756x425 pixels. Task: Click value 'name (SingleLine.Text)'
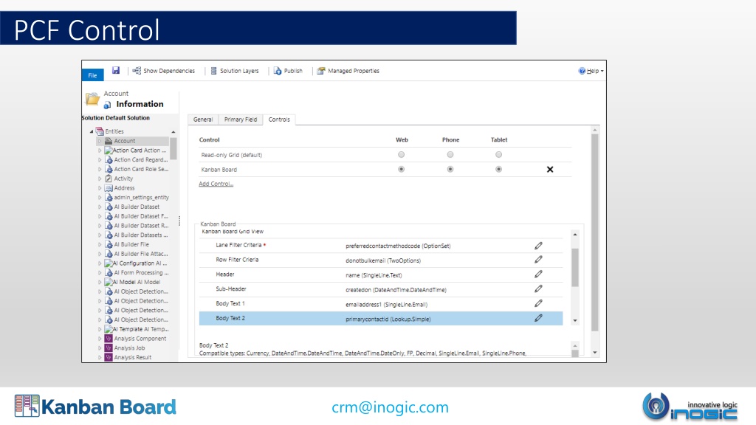374,275
